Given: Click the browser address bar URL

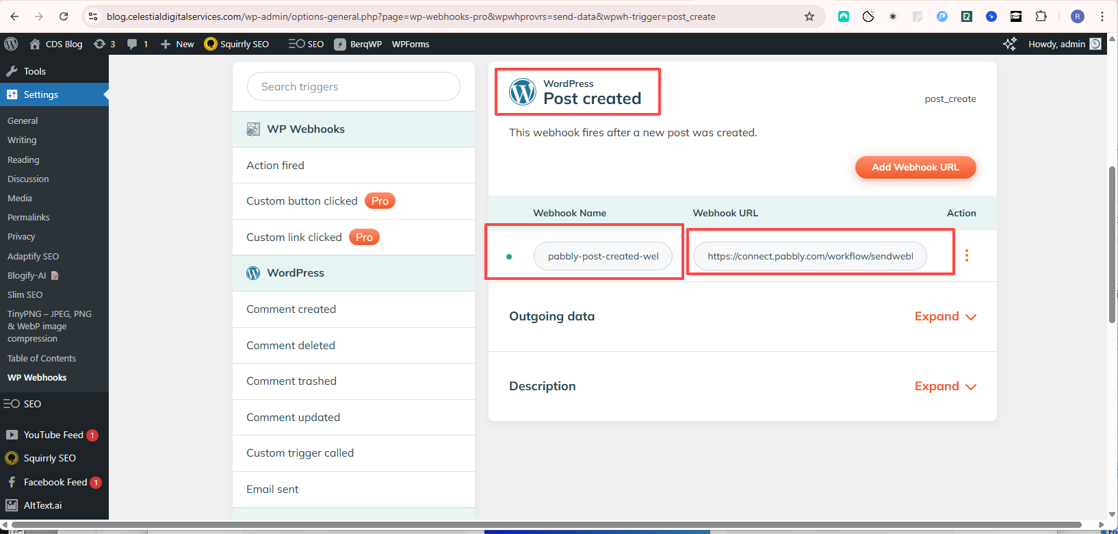Looking at the screenshot, I should pyautogui.click(x=411, y=16).
